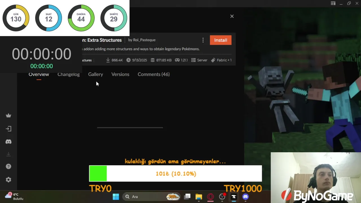This screenshot has height=203, width=361.
Task: Click the Server environment icon
Action: coord(193,60)
